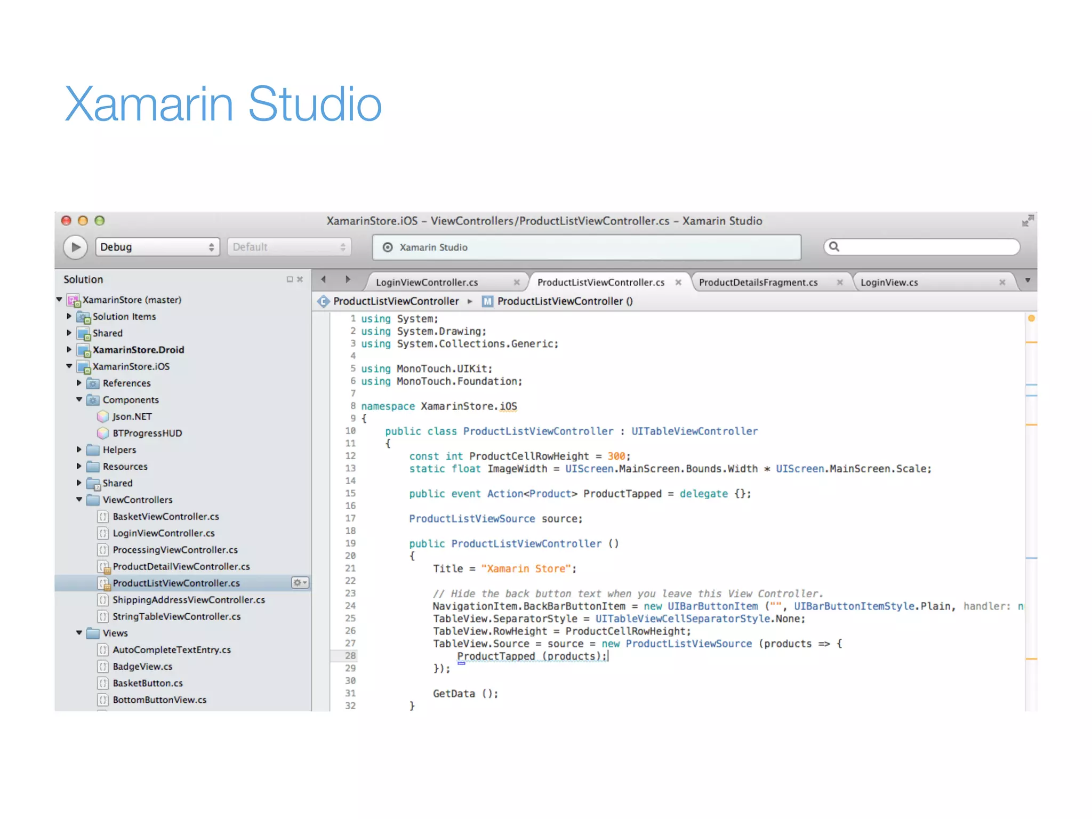Navigate forward with the right arrow

click(x=348, y=279)
